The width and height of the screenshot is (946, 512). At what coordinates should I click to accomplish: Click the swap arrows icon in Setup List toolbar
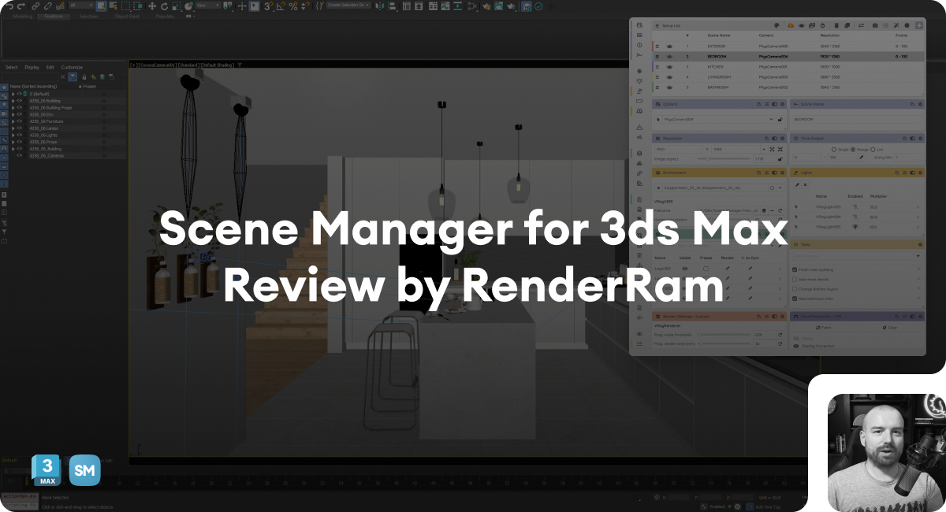[861, 26]
